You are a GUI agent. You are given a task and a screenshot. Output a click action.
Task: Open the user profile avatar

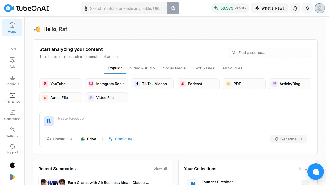320,8
